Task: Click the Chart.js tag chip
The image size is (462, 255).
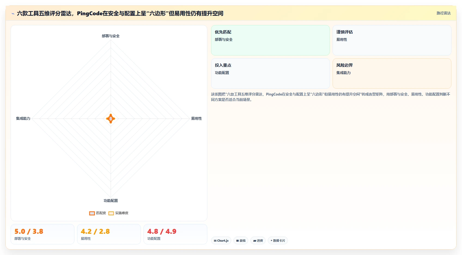Action: pyautogui.click(x=221, y=241)
